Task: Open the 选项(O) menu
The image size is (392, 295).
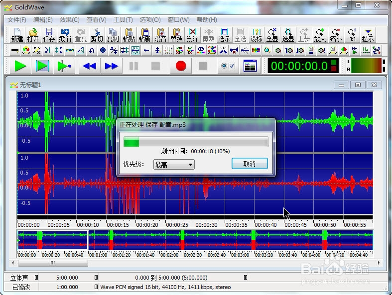Action: (x=150, y=20)
